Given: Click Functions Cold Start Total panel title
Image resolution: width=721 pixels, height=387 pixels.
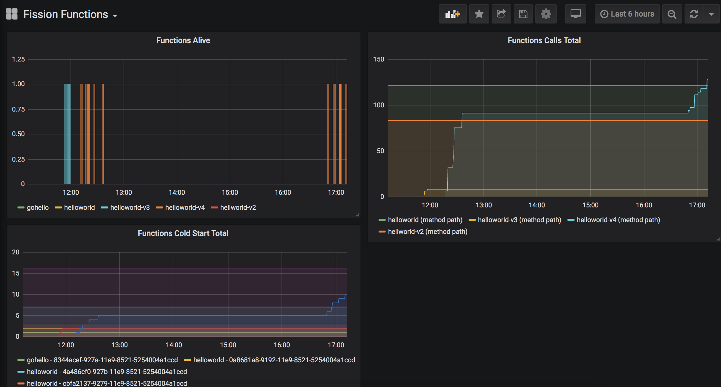Looking at the screenshot, I should point(183,233).
